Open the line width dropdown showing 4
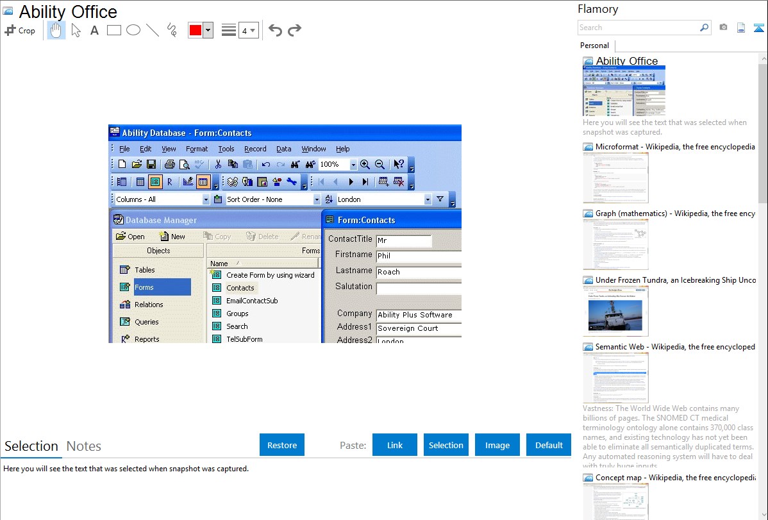Screen dimensions: 768x520 (248, 31)
